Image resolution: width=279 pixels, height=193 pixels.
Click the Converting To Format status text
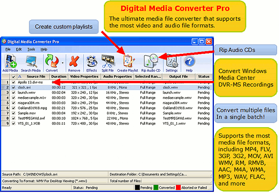tap(45, 181)
